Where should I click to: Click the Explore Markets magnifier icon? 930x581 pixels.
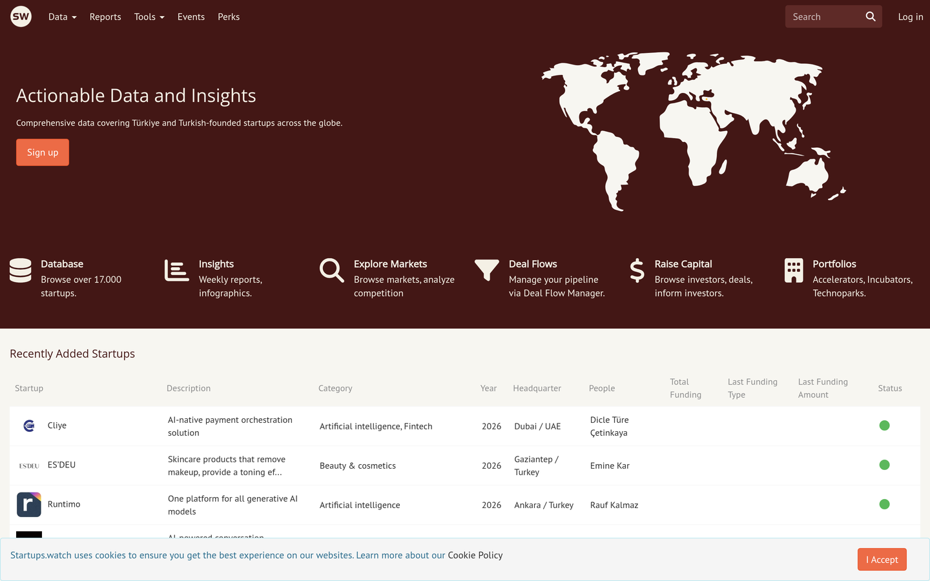click(332, 270)
